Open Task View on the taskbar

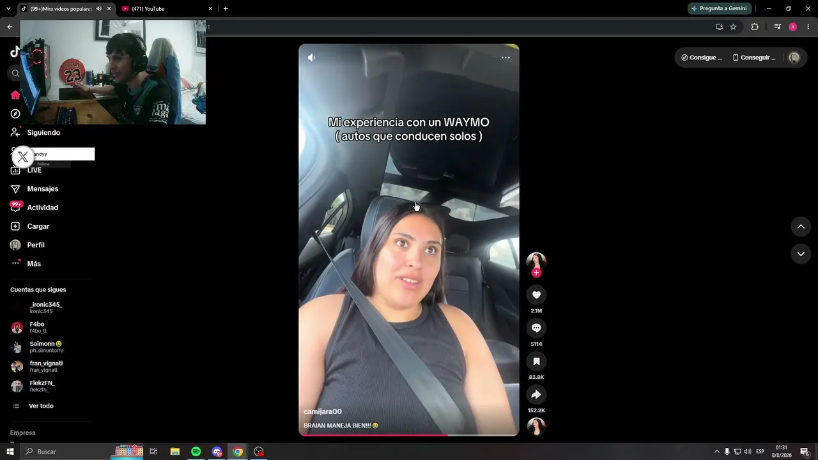click(x=153, y=452)
